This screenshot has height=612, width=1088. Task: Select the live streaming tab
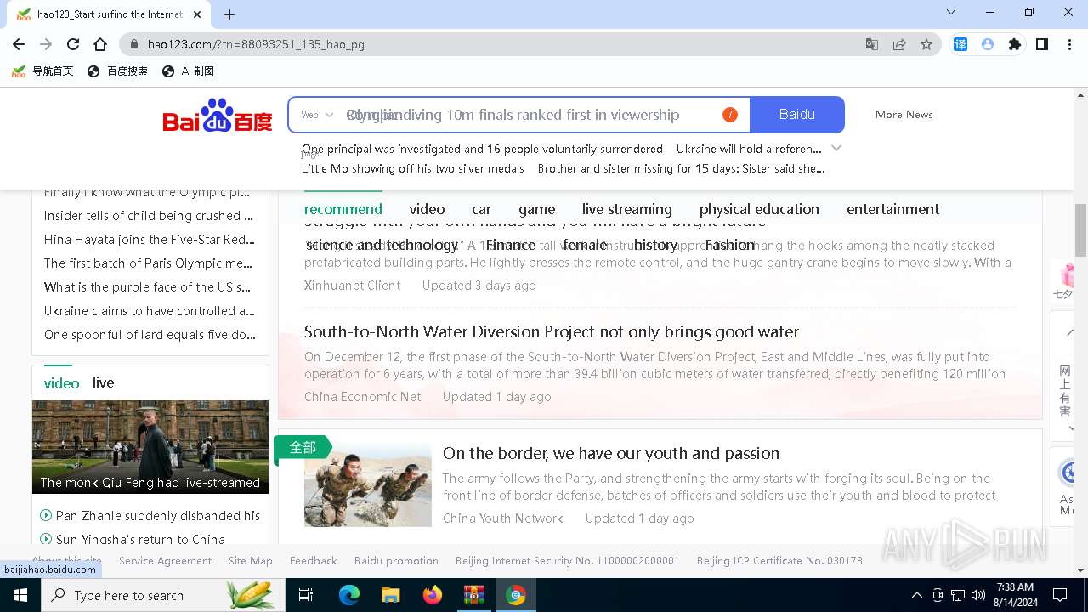[627, 209]
